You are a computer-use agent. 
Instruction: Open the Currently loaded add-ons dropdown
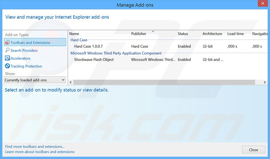[35, 80]
